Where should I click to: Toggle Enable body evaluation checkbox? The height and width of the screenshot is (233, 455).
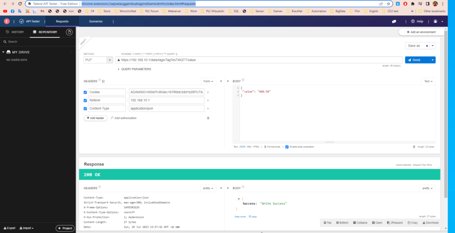287,147
